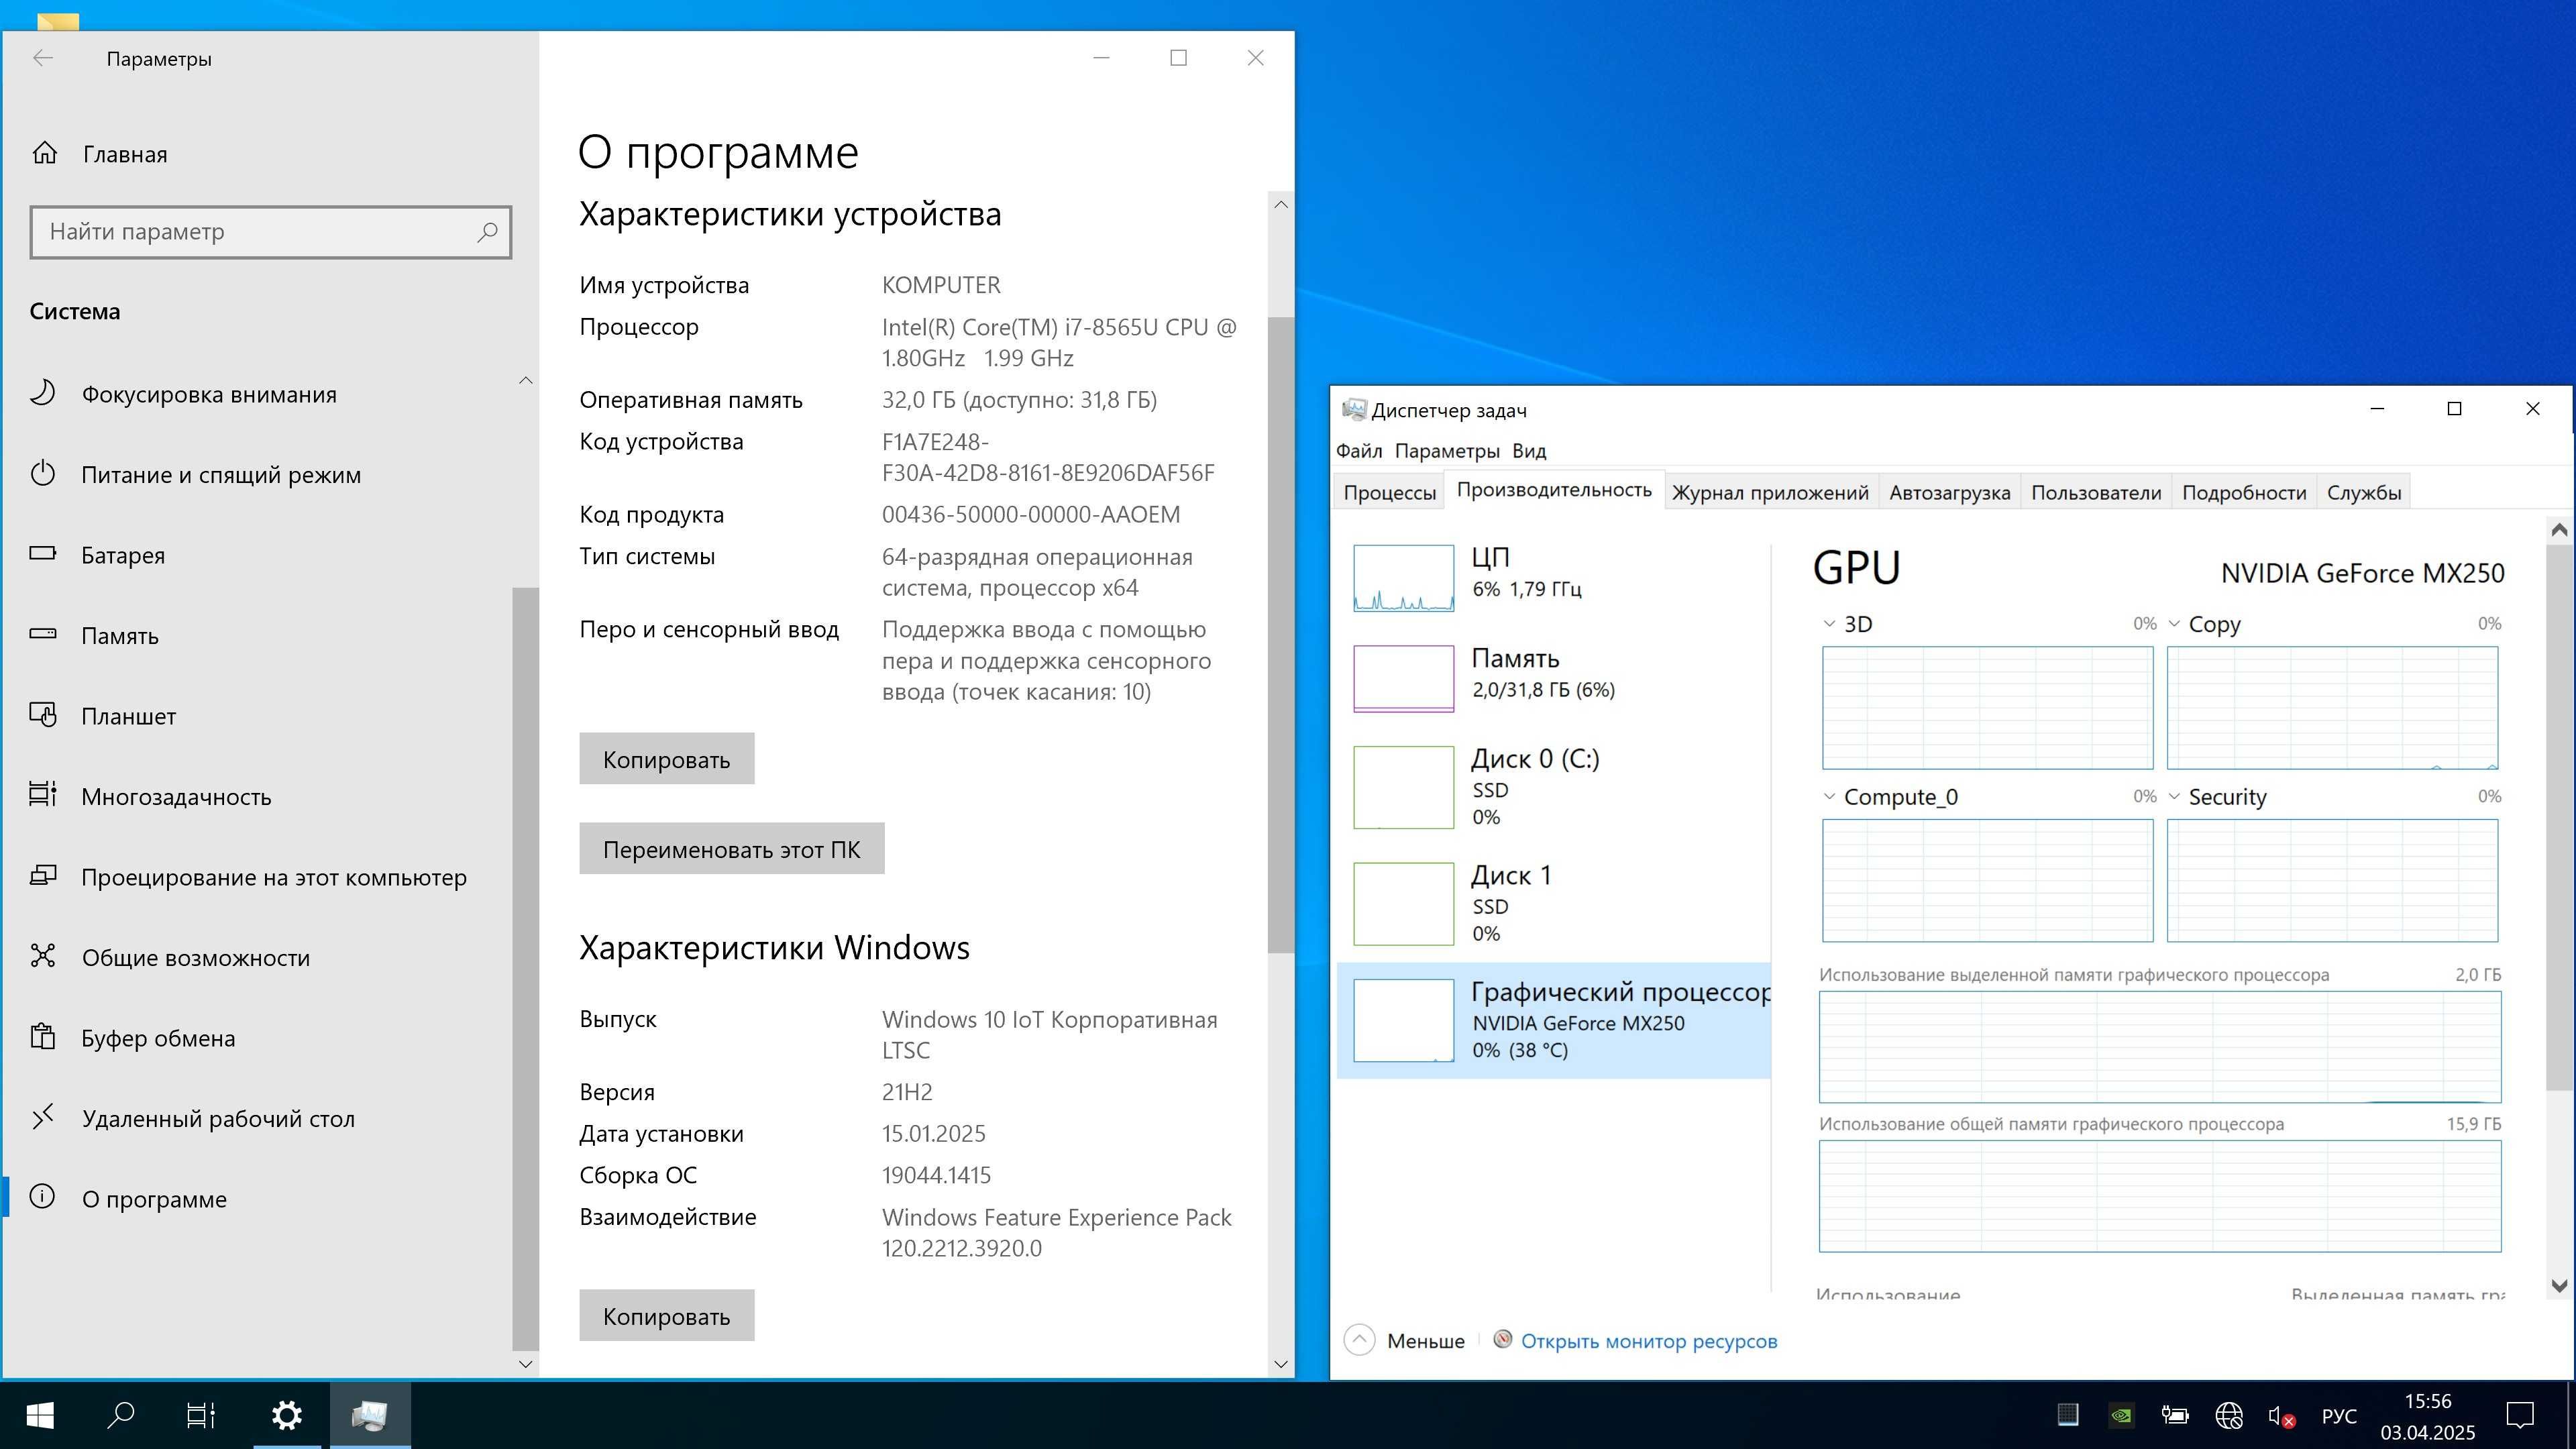Open the Security engine dropdown chevron
The image size is (2576, 1449).
pos(2174,797)
